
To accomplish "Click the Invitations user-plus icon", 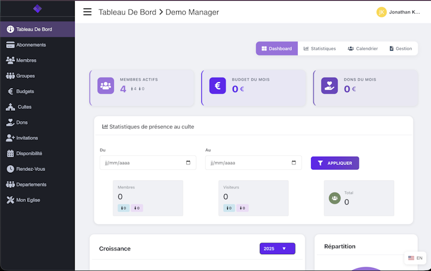I will pos(10,138).
